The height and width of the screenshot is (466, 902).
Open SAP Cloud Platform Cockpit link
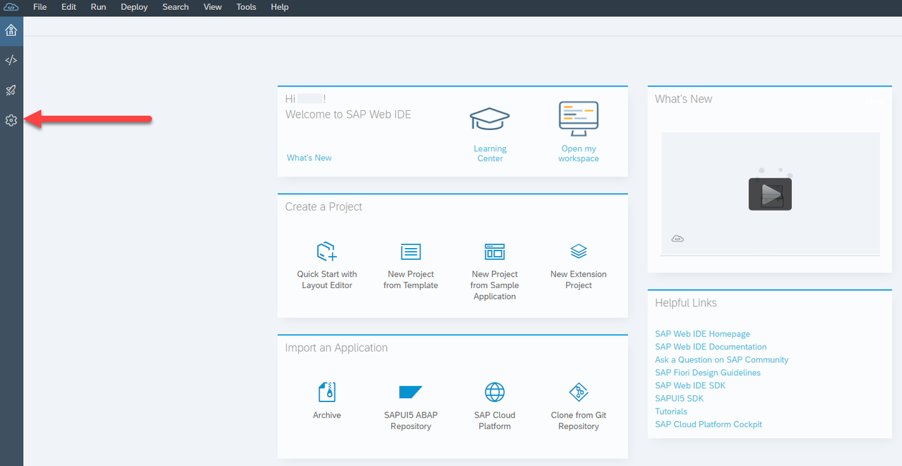coord(708,424)
